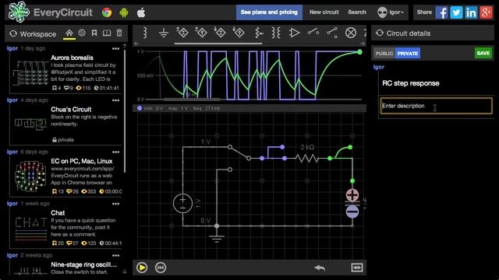Open Search from top bar
The width and height of the screenshot is (499, 280).
point(357,12)
